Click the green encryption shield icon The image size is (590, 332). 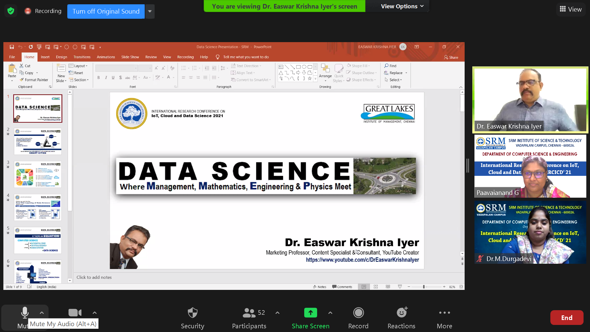[x=11, y=11]
